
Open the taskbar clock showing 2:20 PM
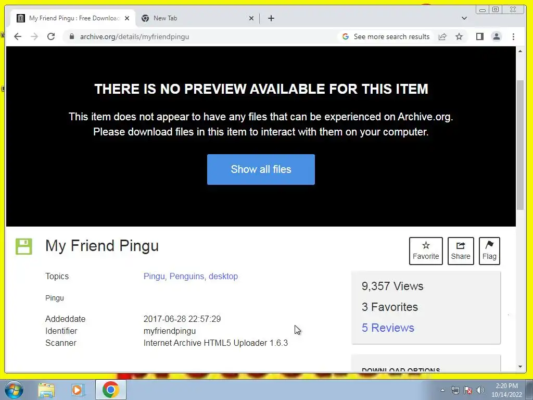click(x=506, y=390)
